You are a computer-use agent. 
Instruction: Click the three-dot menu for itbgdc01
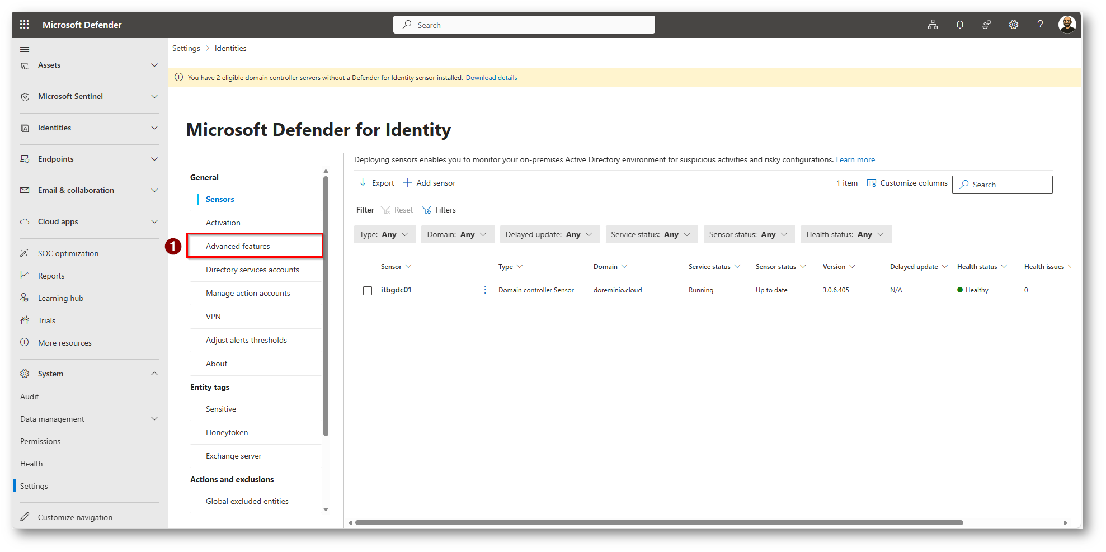click(x=485, y=290)
